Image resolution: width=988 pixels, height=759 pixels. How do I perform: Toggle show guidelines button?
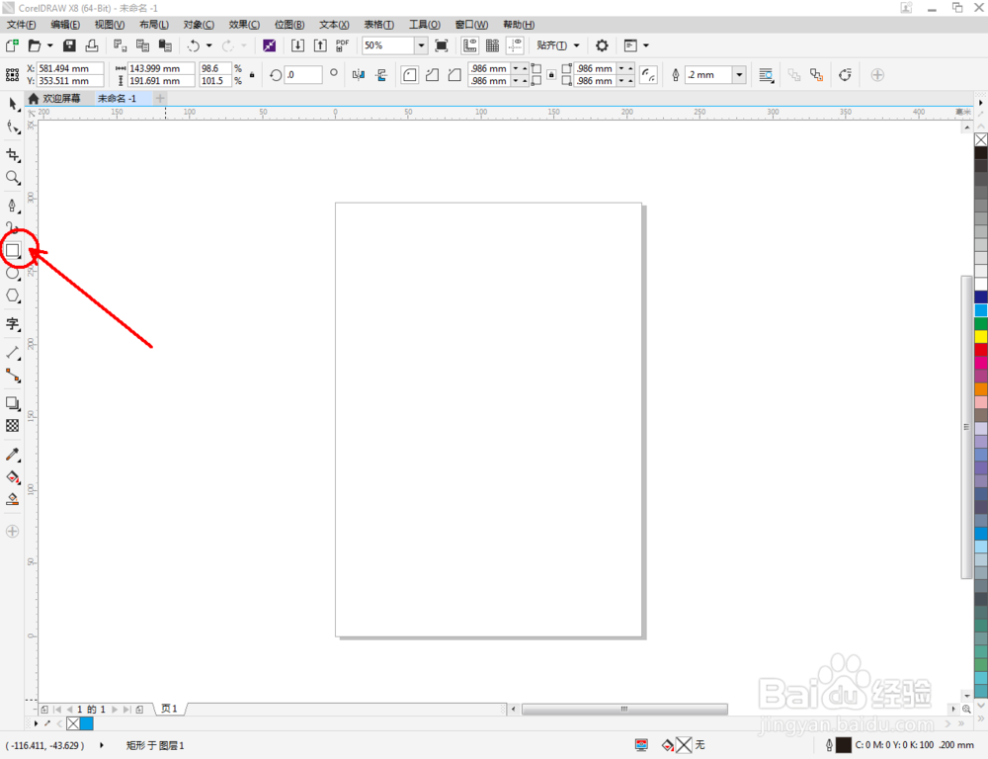(516, 45)
